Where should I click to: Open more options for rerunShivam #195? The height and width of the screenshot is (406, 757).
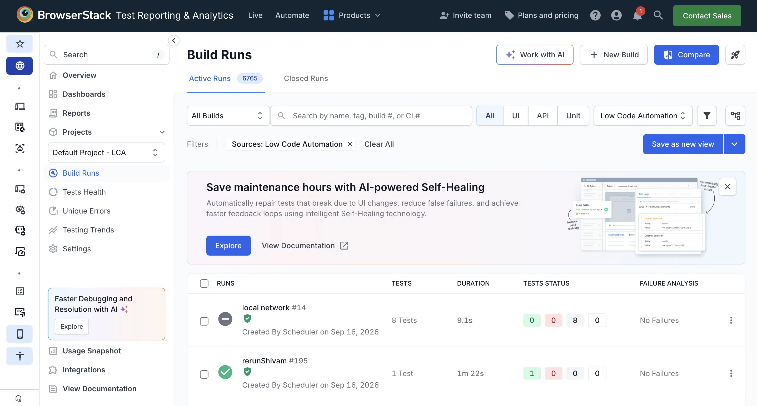pos(731,373)
